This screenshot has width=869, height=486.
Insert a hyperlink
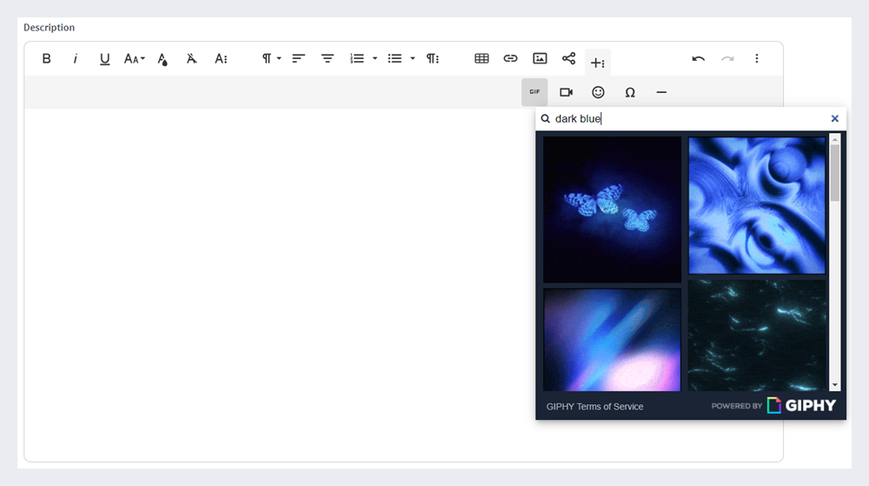click(x=510, y=59)
